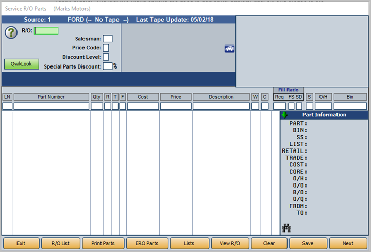The height and width of the screenshot is (252, 371).
Task: Click the Next button
Action: 348,243
